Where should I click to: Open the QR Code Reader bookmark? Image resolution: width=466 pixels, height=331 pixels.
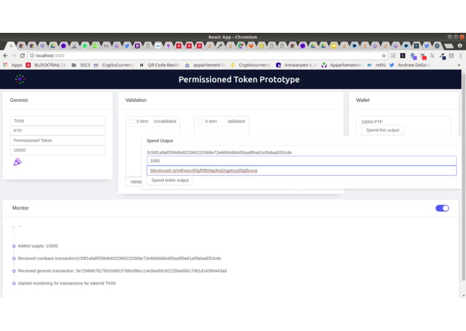(x=160, y=65)
